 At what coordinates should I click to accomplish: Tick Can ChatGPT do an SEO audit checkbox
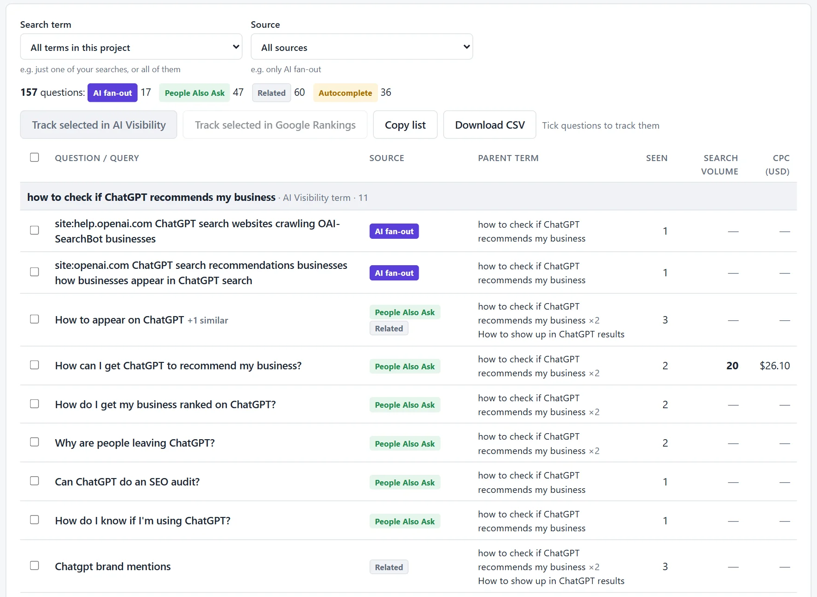coord(34,481)
